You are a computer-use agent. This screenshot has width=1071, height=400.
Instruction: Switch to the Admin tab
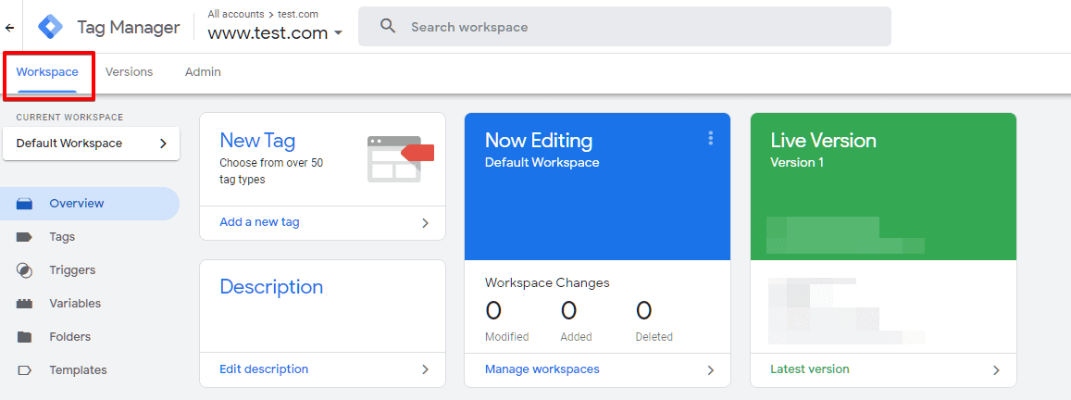pyautogui.click(x=203, y=72)
